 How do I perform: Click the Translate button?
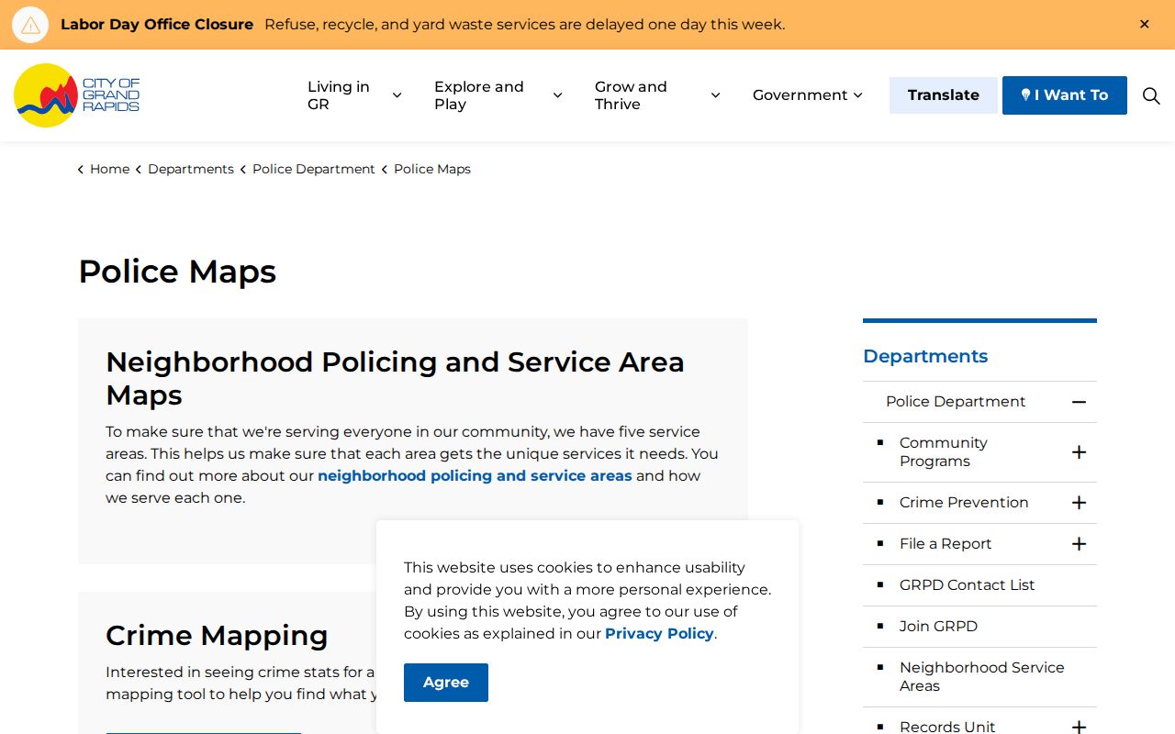pyautogui.click(x=944, y=95)
